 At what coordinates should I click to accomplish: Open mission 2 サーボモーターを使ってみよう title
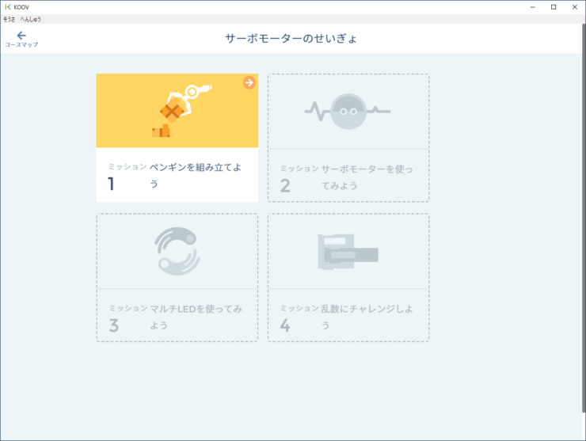coord(367,177)
